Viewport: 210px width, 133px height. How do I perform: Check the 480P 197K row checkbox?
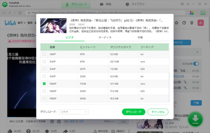click(x=44, y=54)
